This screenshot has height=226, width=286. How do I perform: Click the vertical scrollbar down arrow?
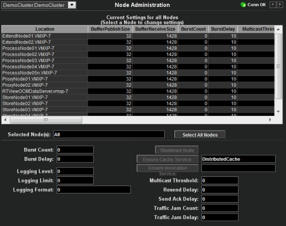[279, 112]
